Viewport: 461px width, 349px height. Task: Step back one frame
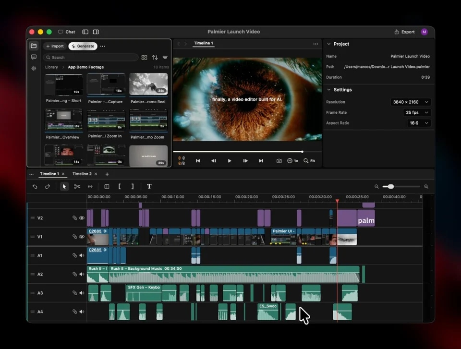coord(214,161)
